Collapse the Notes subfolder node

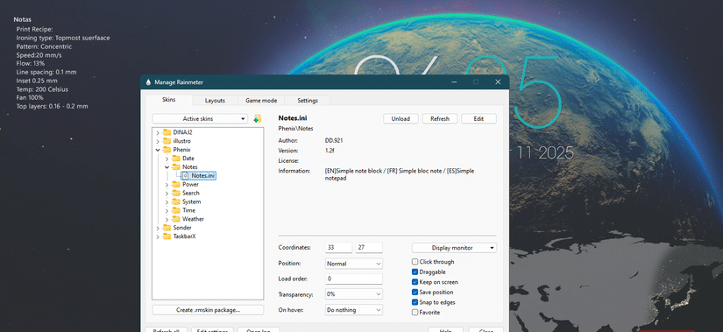click(167, 167)
